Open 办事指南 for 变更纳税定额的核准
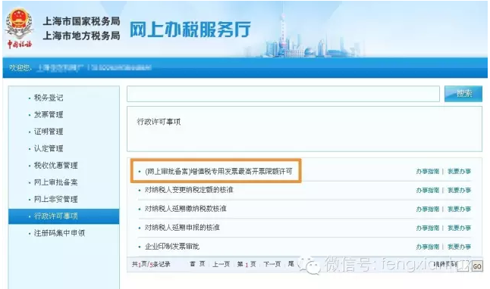Viewport: 490px width, 289px height. (x=428, y=190)
